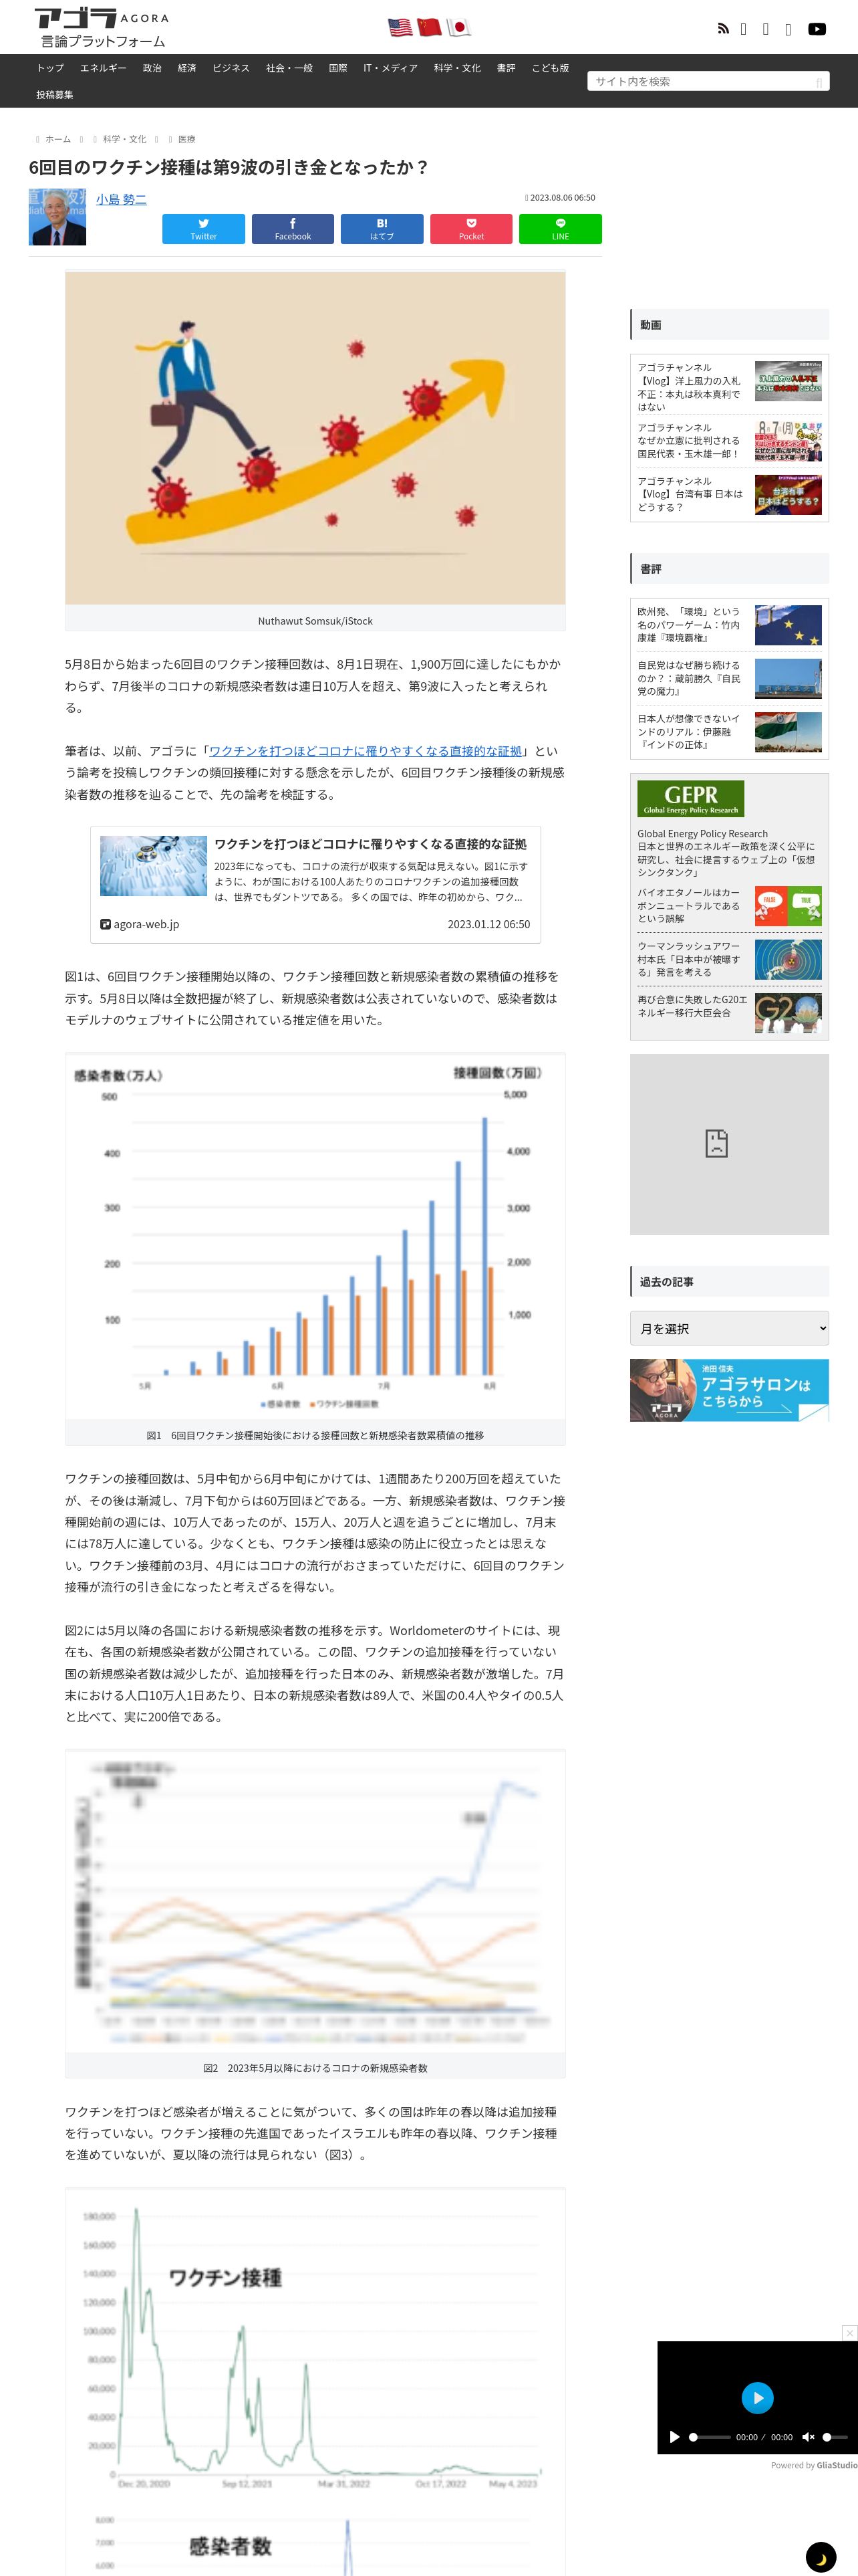Open the ビジネス menu item

pos(231,68)
